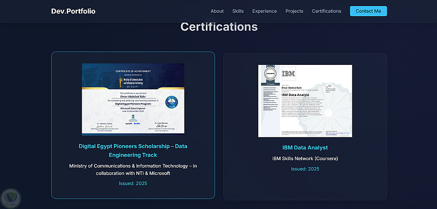The width and height of the screenshot is (437, 209).
Task: Jump to the Projects section
Action: tap(294, 11)
